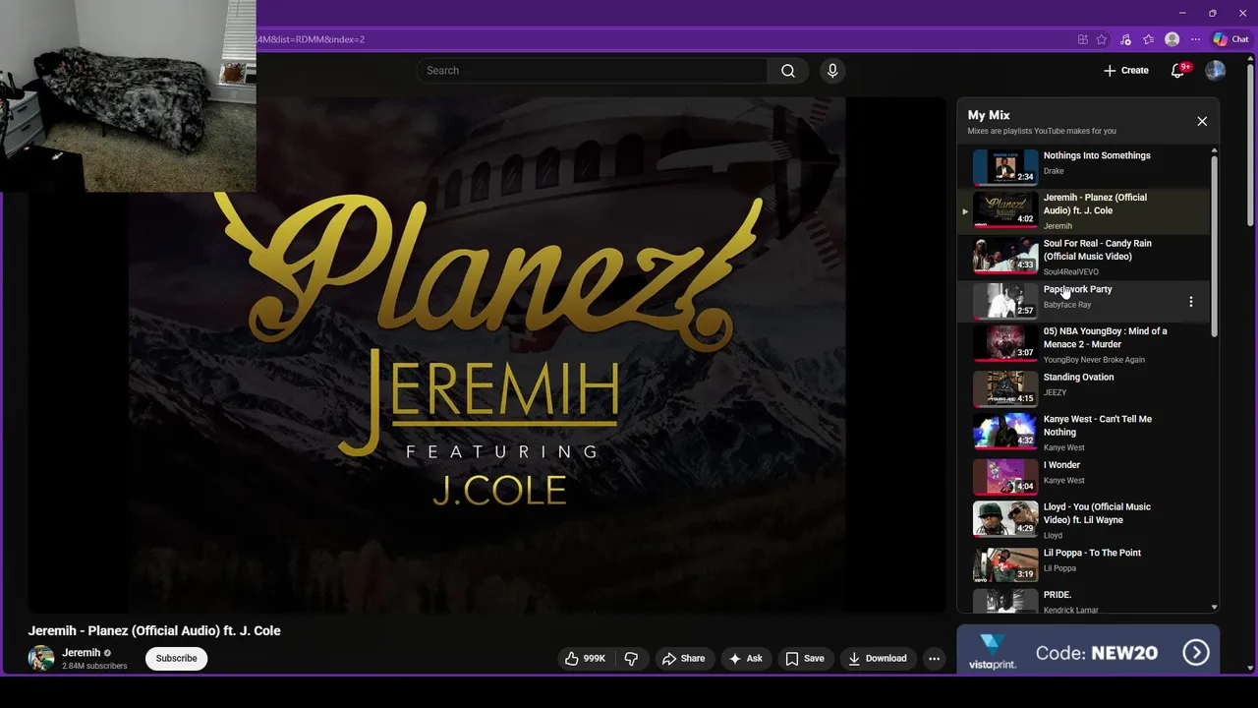
Task: Click the My Mix playlist title
Action: point(989,115)
